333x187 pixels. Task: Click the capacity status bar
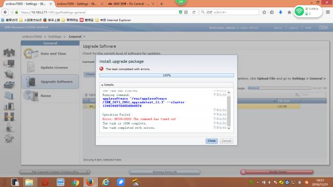pos(55,172)
